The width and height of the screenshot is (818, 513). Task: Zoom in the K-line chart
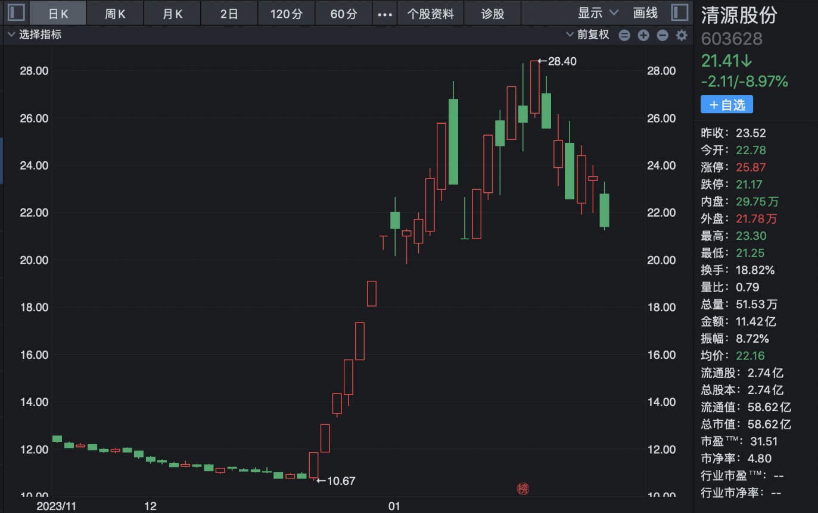pos(643,35)
